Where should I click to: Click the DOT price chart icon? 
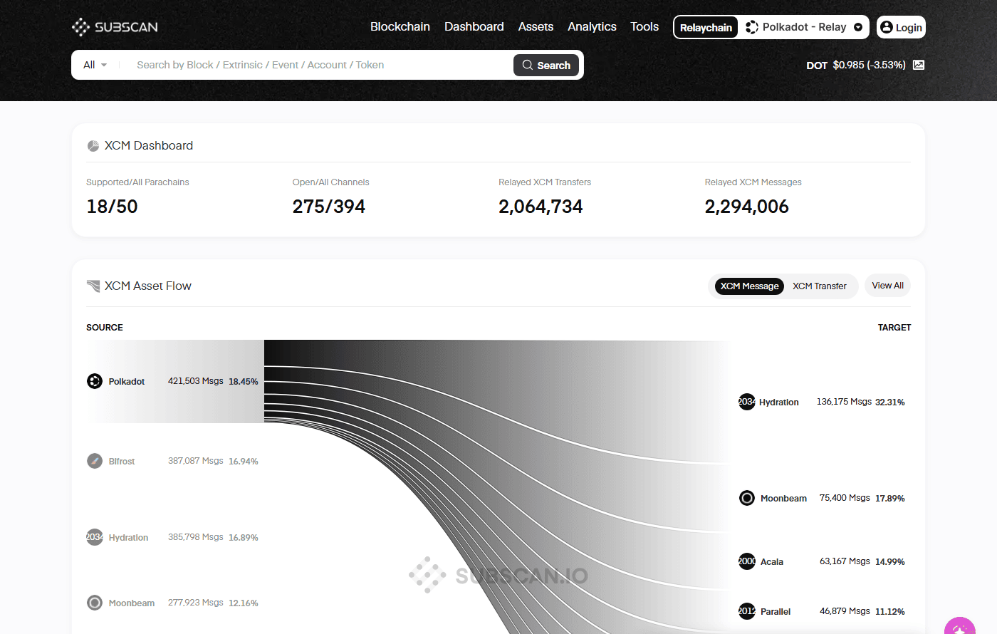(919, 65)
